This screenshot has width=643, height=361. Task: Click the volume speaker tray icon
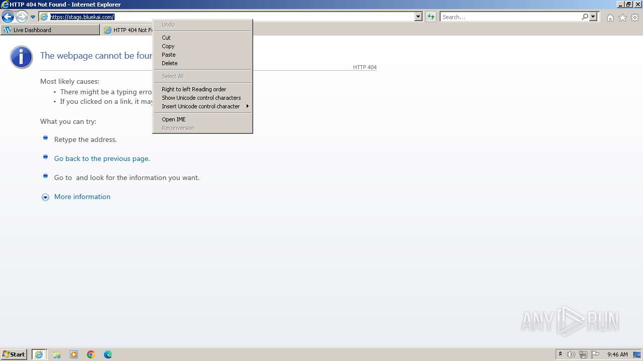(571, 354)
